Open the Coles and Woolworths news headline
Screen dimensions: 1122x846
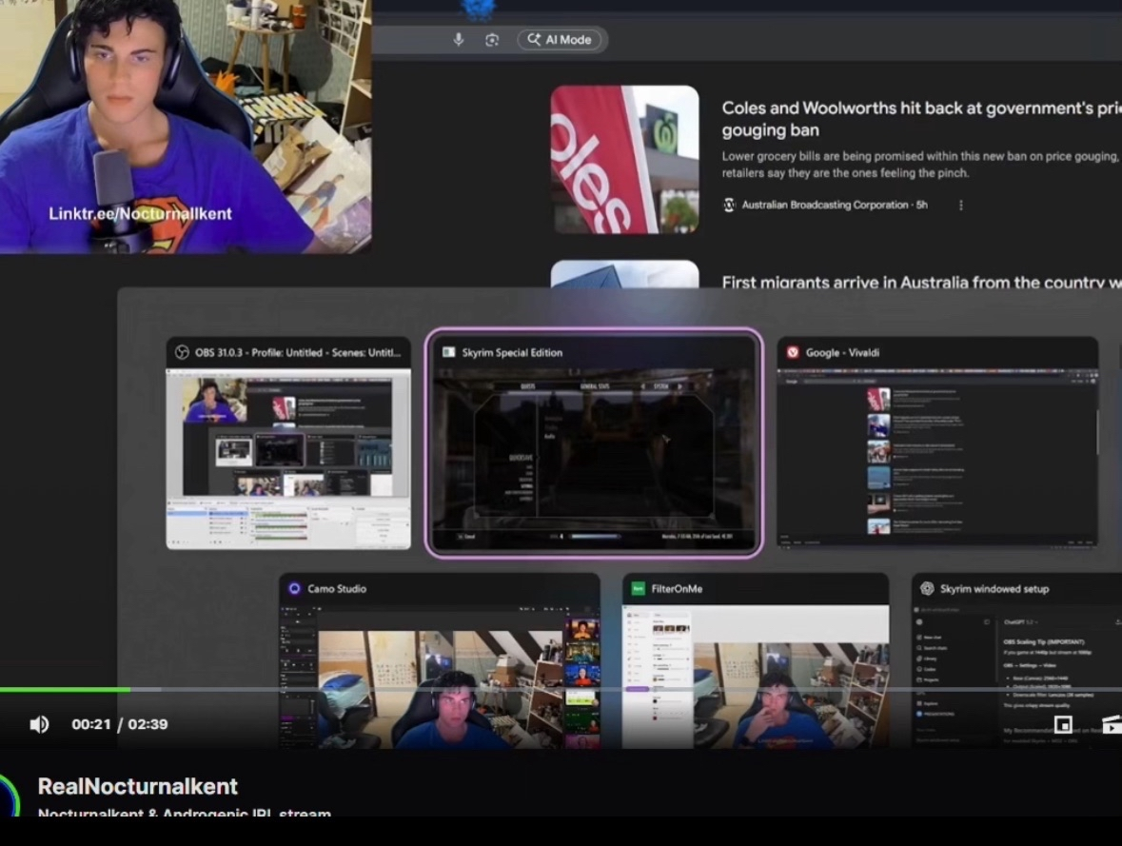pos(918,119)
